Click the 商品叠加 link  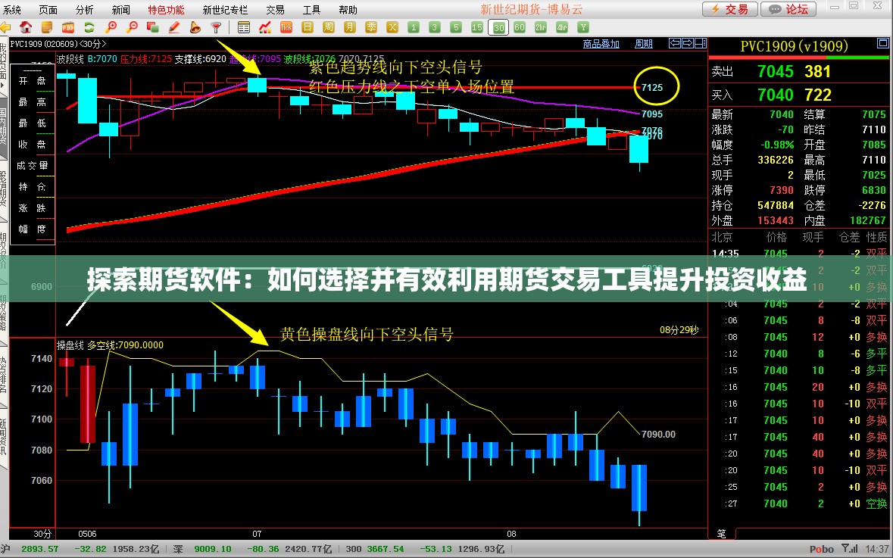(x=601, y=44)
